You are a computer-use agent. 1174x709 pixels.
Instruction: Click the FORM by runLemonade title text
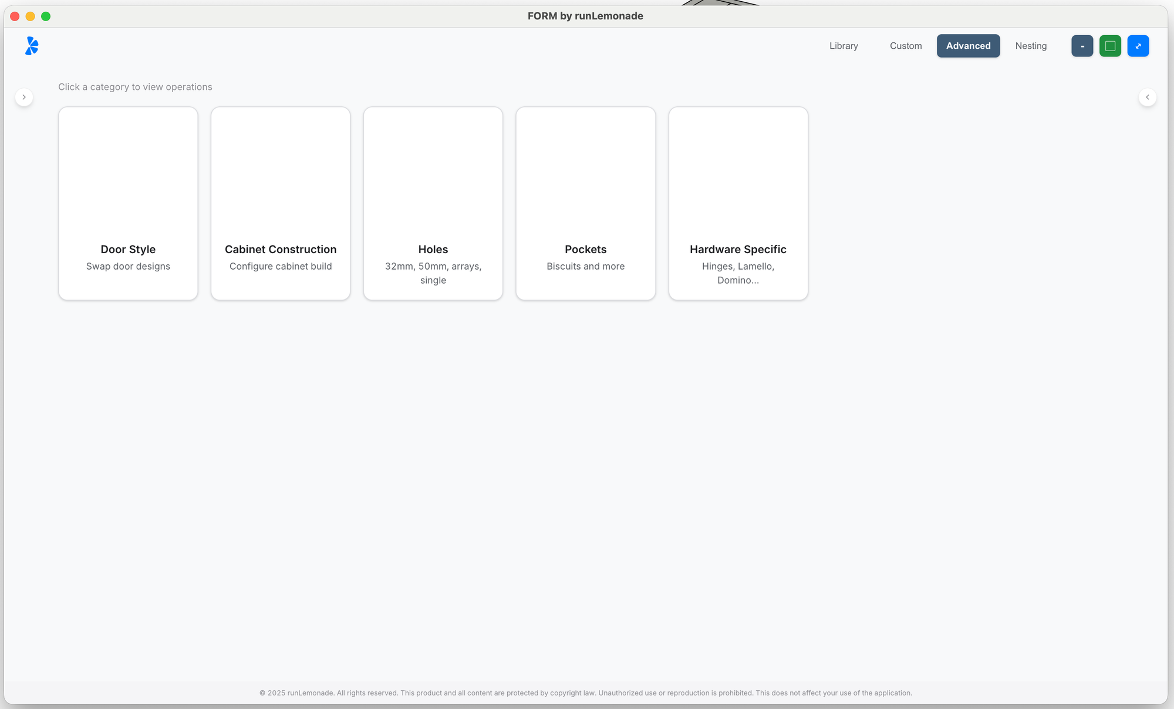(585, 16)
